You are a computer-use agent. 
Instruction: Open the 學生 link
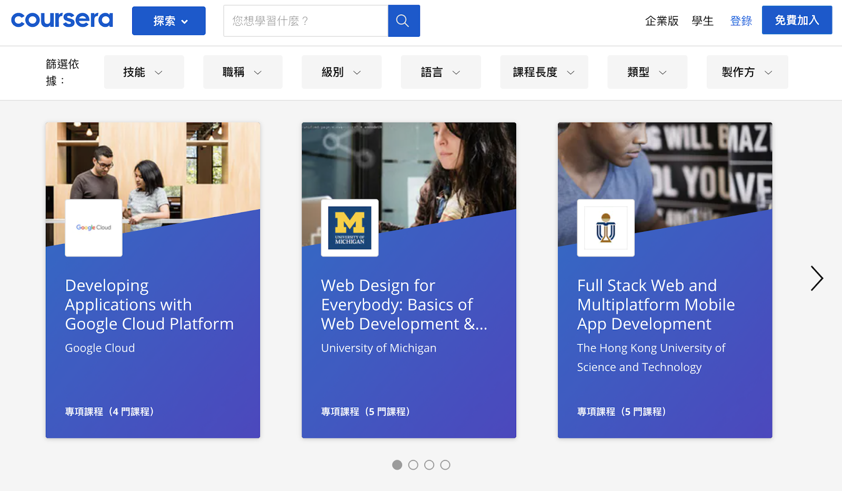coord(703,21)
